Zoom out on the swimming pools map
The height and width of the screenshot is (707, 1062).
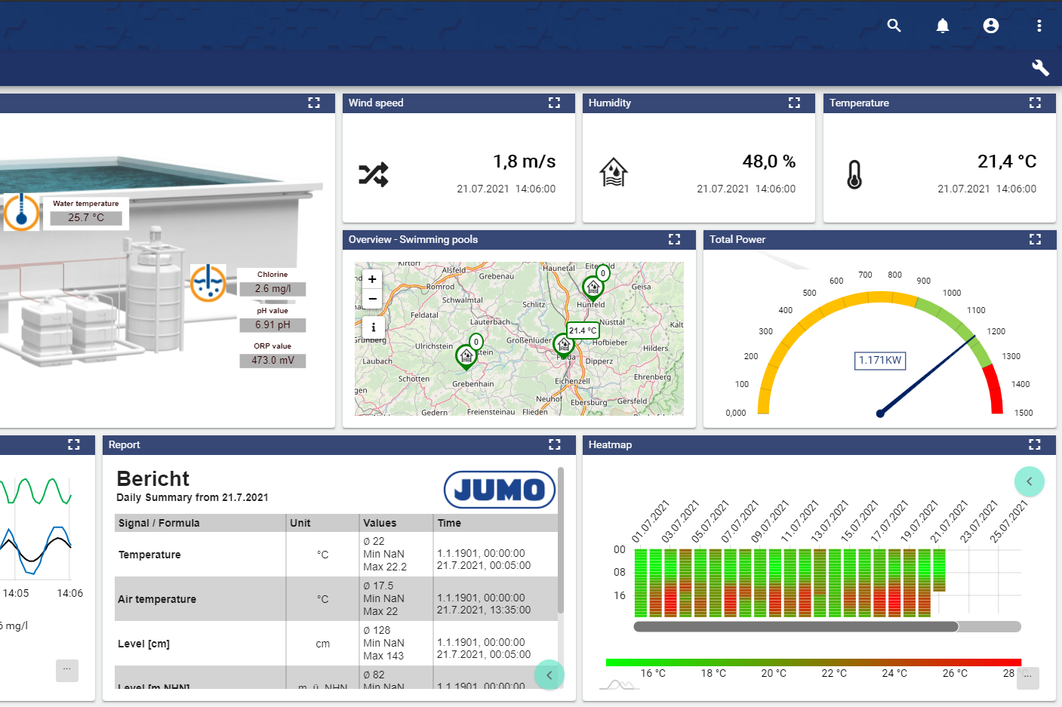tap(372, 299)
